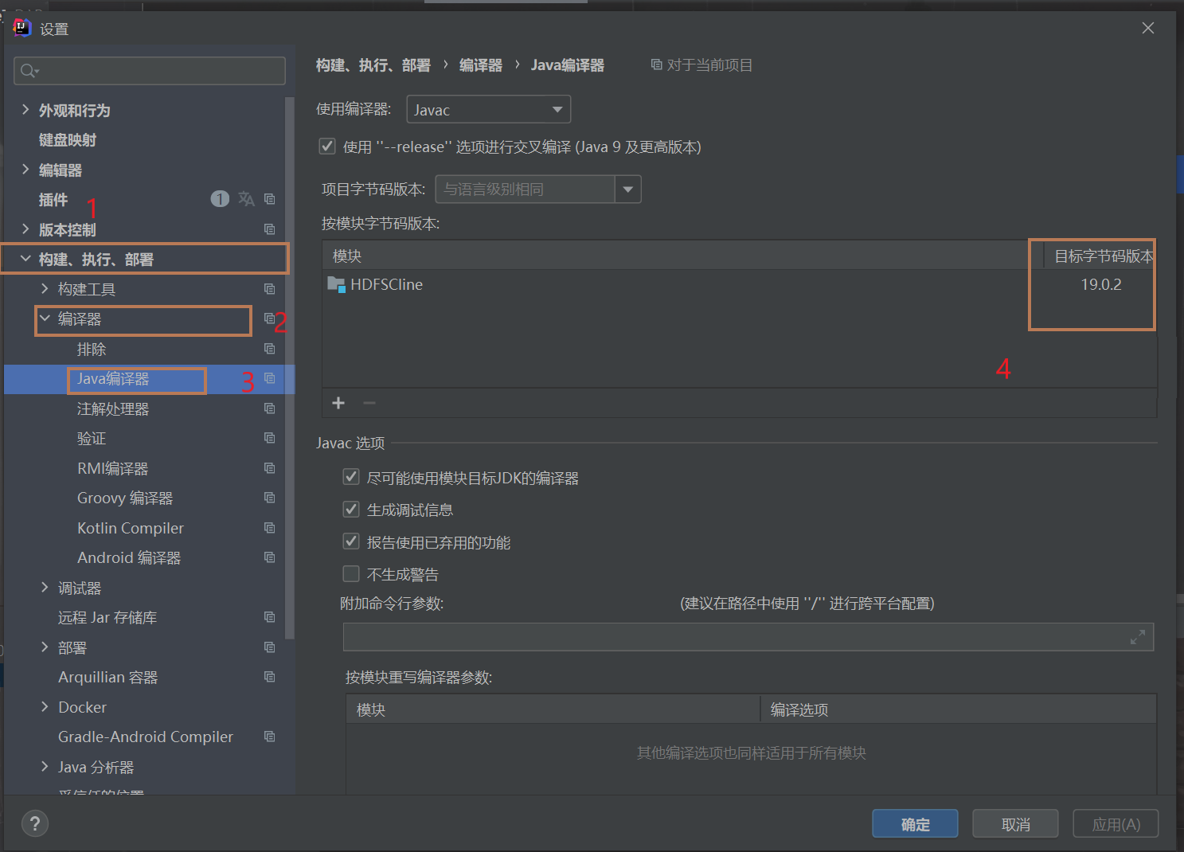Toggle the 生成调试信息 checkbox
The width and height of the screenshot is (1184, 852).
(x=351, y=509)
